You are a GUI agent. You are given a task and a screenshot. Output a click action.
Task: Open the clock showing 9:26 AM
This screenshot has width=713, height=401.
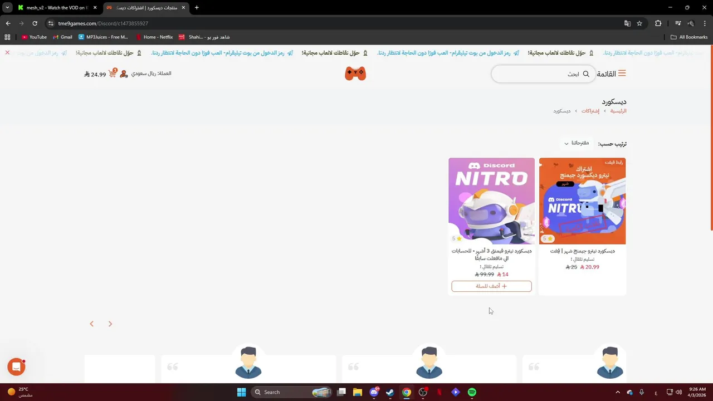pos(697,392)
